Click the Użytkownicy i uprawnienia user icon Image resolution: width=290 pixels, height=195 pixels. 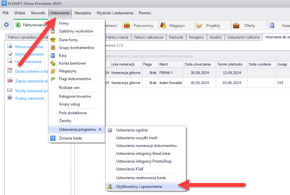[110, 187]
